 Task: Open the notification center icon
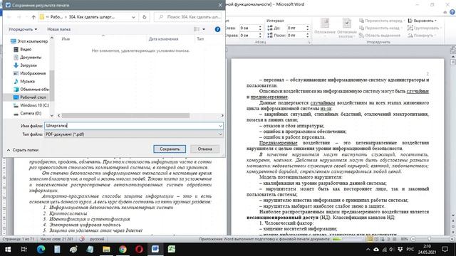pos(445,250)
